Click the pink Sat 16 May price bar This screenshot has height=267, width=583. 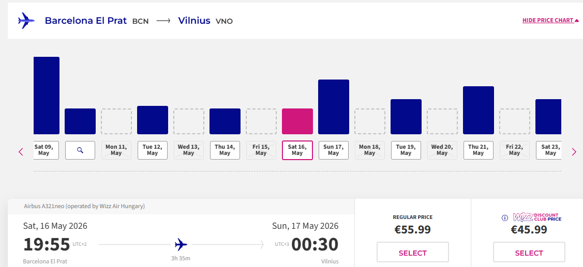coord(297,121)
